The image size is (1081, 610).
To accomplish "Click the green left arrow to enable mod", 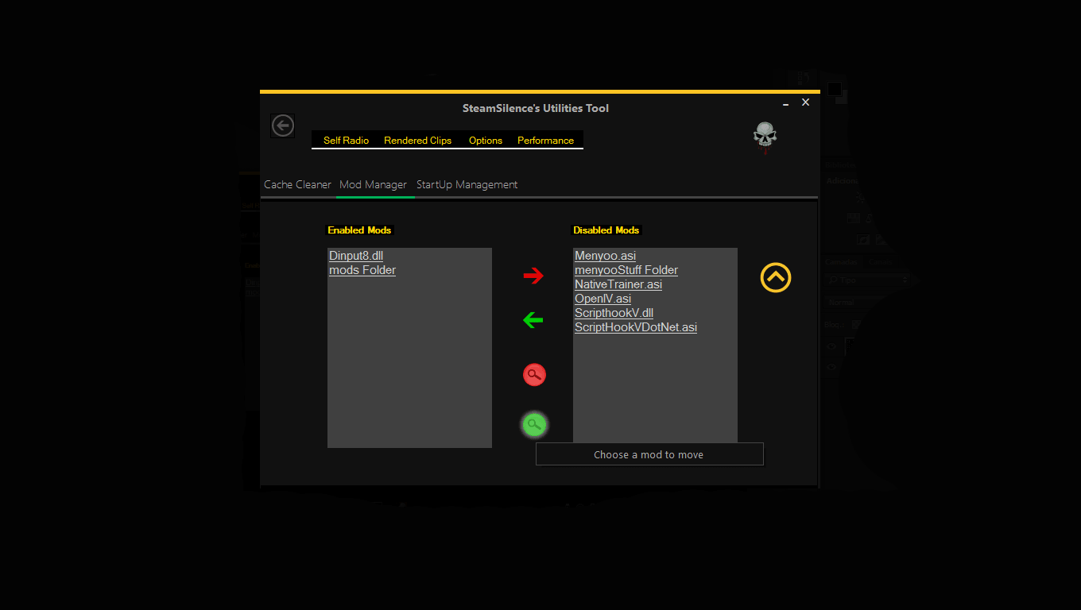I will pos(533,320).
